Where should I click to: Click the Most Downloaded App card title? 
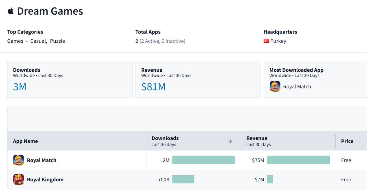[x=296, y=70]
